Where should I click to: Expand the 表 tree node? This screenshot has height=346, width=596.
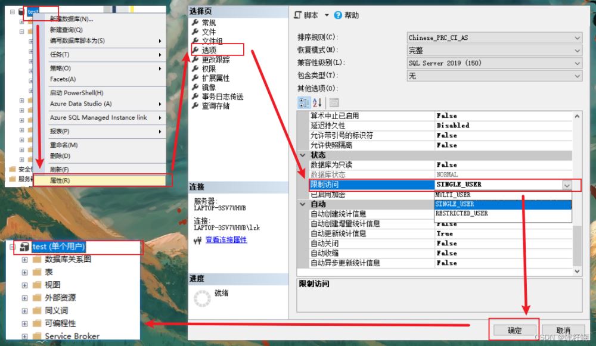click(24, 272)
